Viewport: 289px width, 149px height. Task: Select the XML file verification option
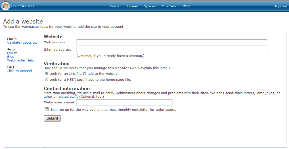coord(47,73)
